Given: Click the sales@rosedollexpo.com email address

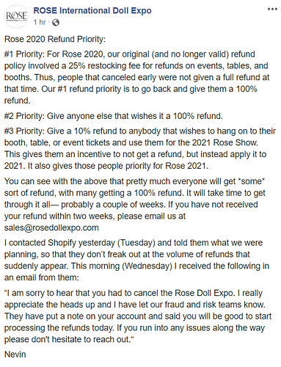Looking at the screenshot, I should [51, 228].
